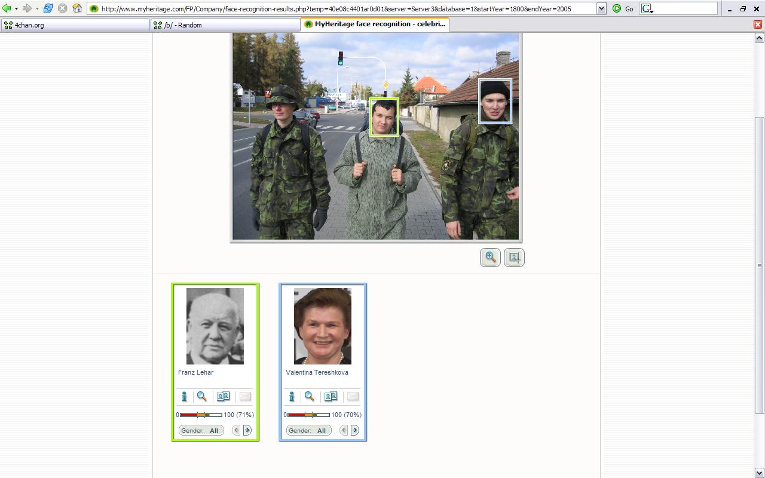Open Valentina Tereshkova's portrait thumbnail
Viewport: 765px width, 478px height.
(323, 326)
